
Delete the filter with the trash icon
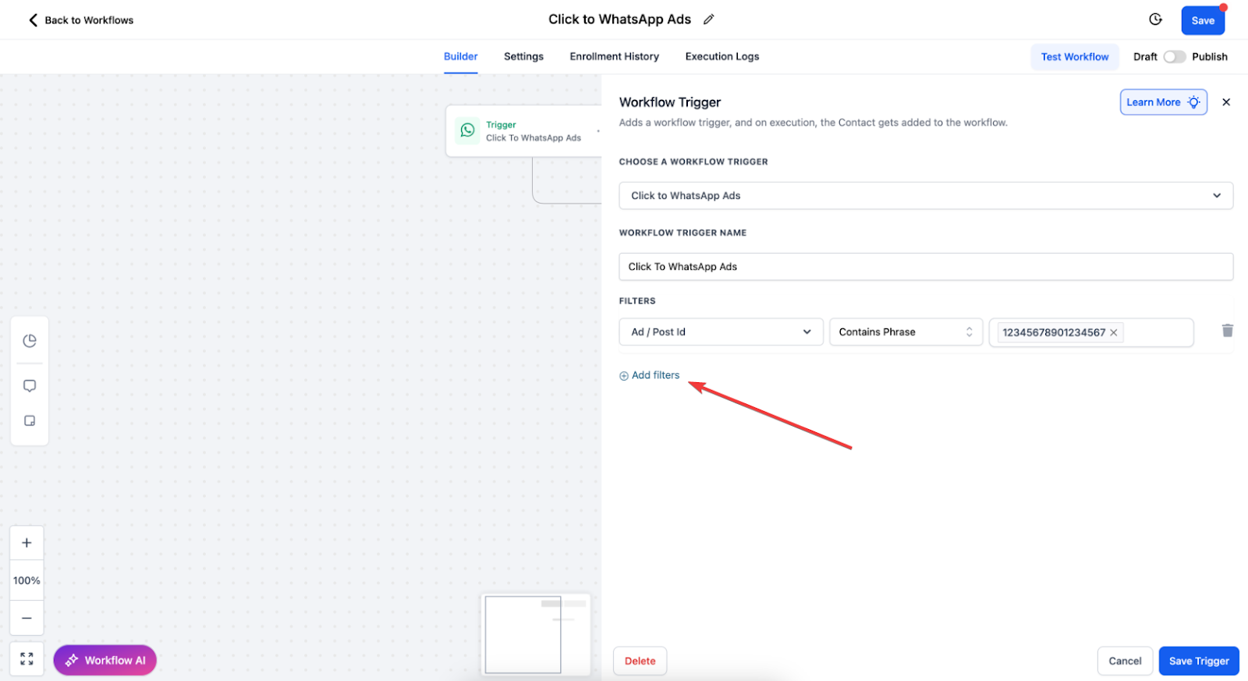tap(1227, 331)
